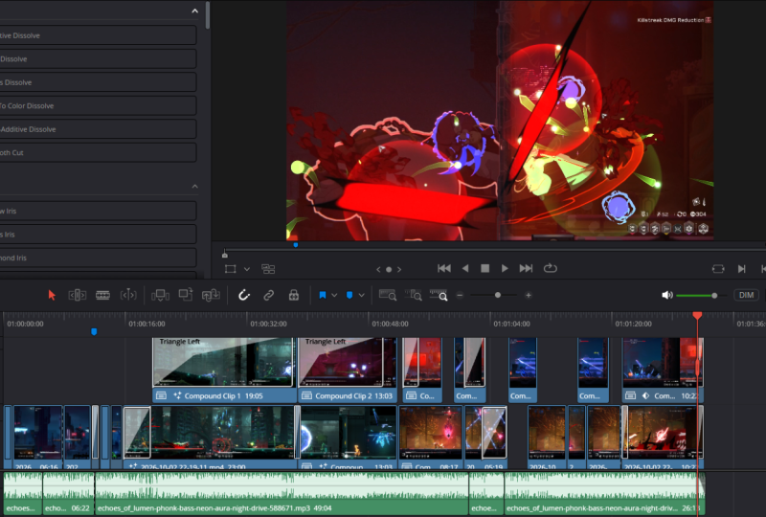This screenshot has width=766, height=517.
Task: Select the first Dissolve transition at top of list
Action: [x=98, y=35]
